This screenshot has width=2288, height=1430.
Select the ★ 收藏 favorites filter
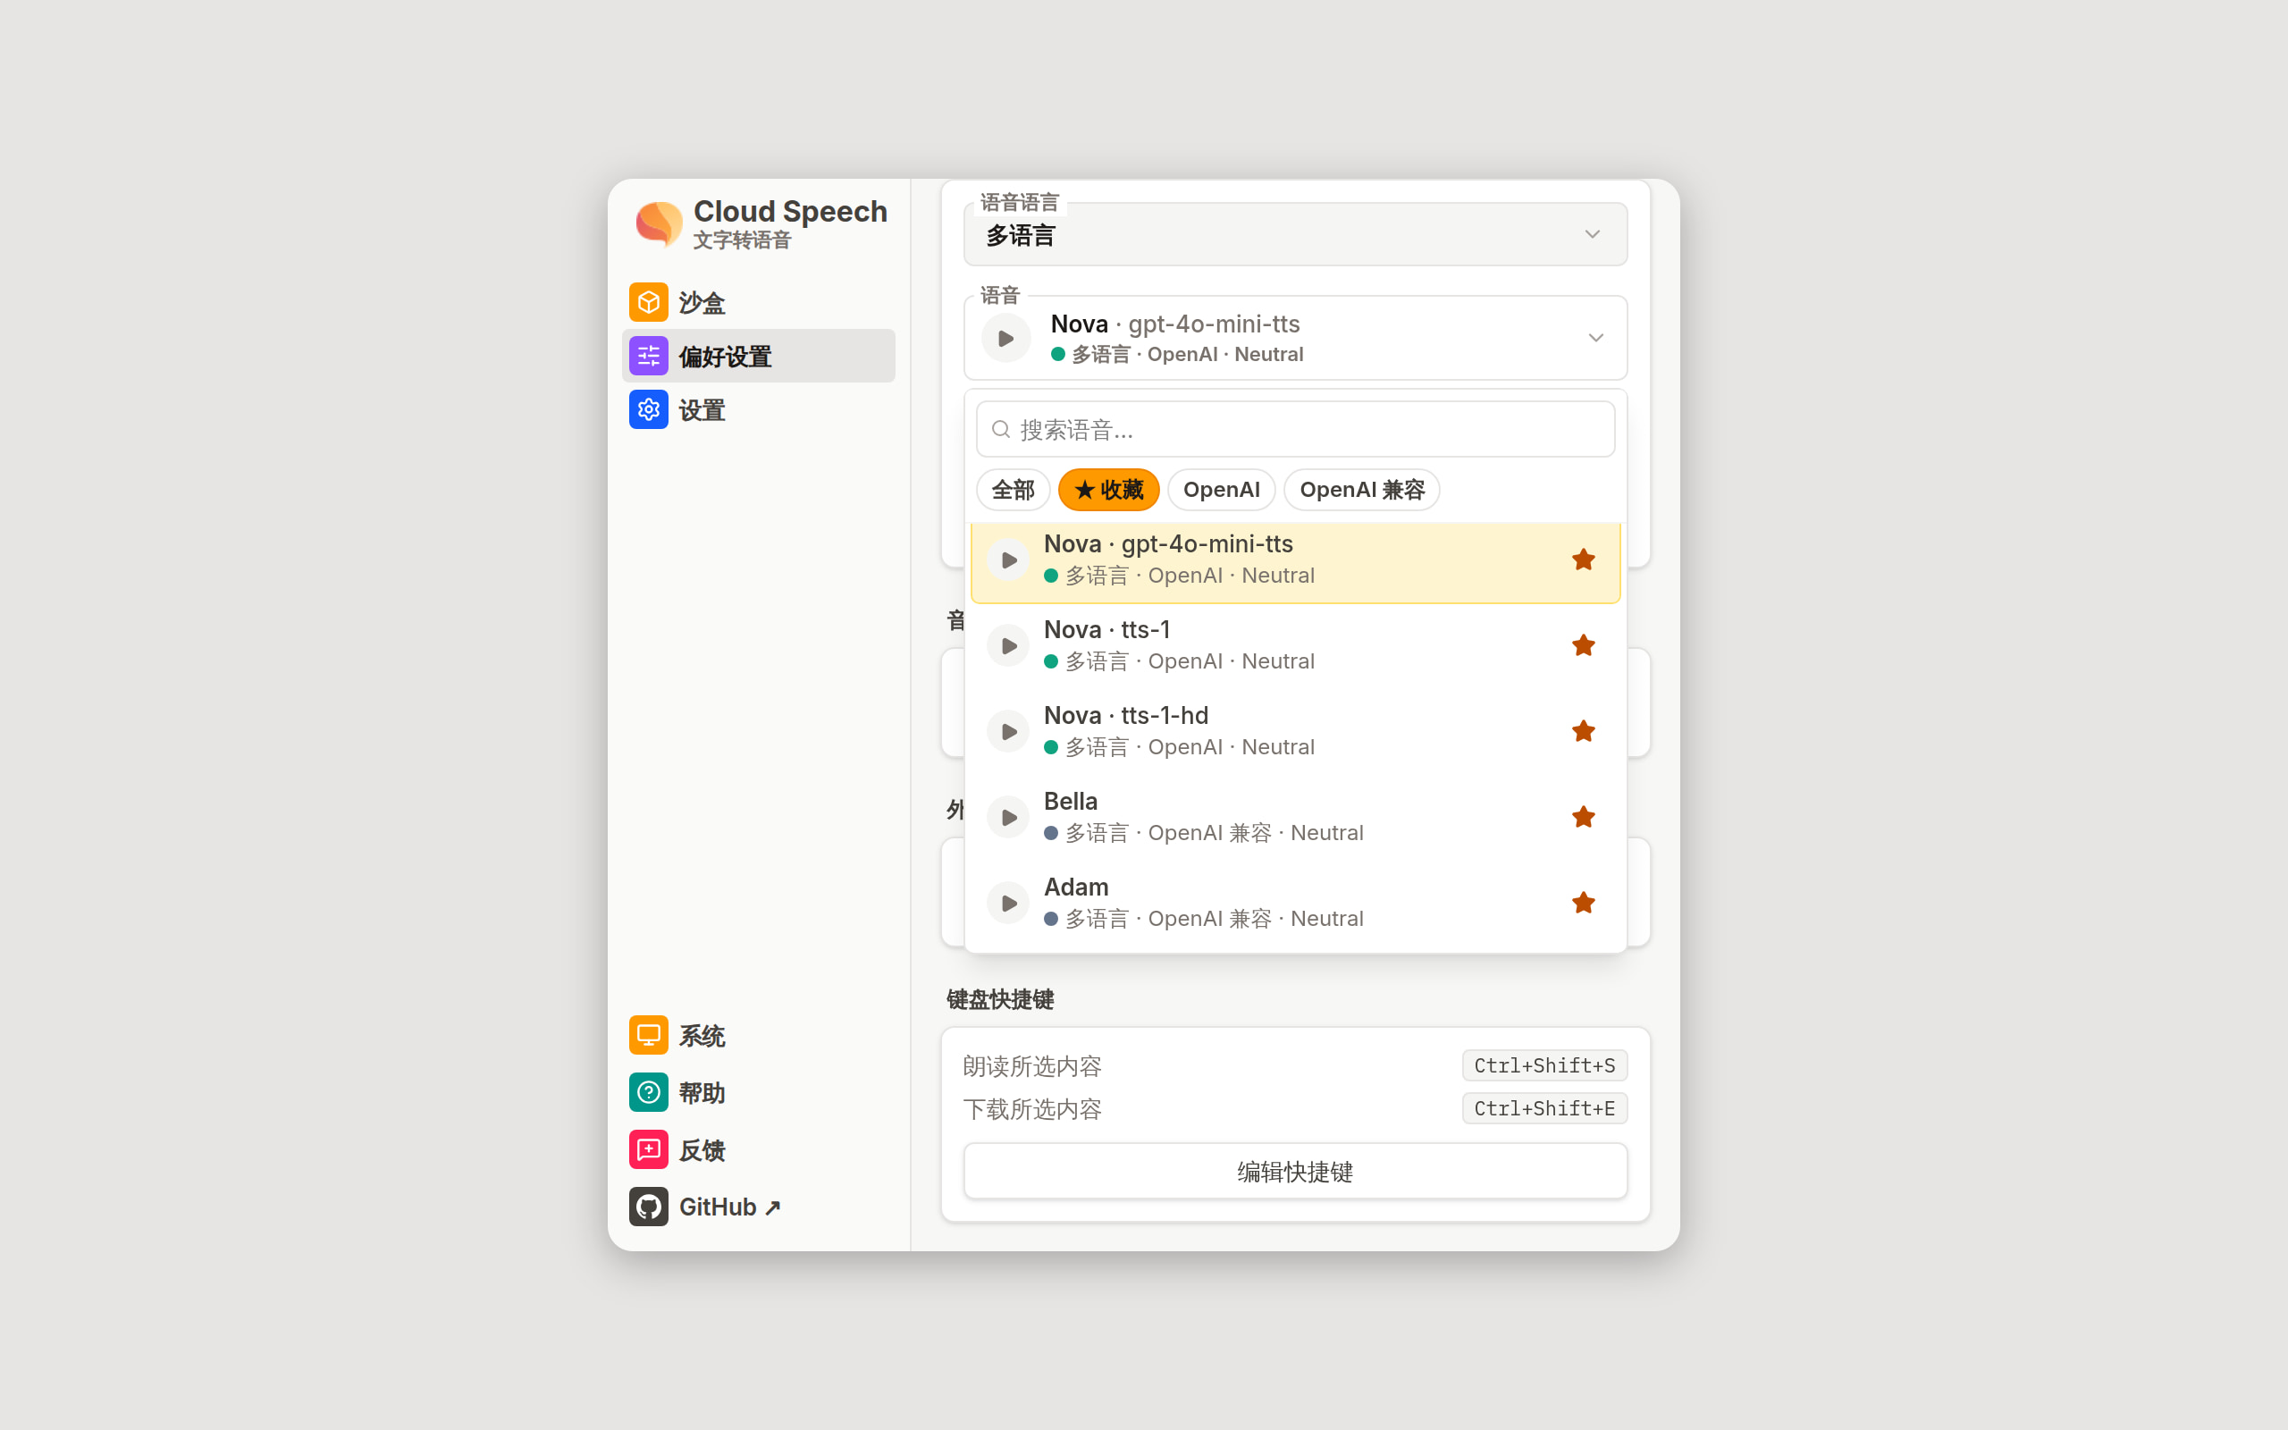click(1108, 490)
